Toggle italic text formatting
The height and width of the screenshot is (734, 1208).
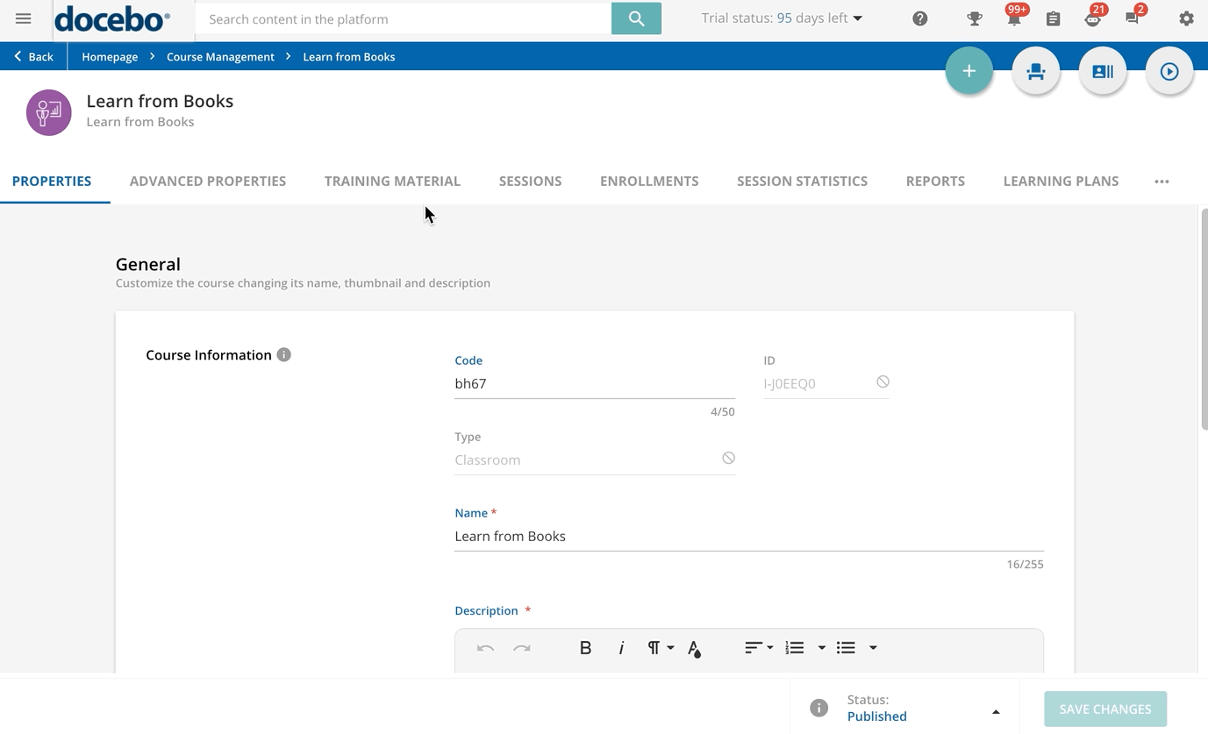tap(621, 648)
